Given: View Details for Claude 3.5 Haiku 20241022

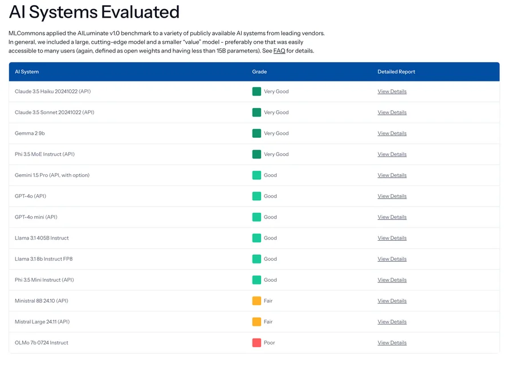Looking at the screenshot, I should point(392,92).
